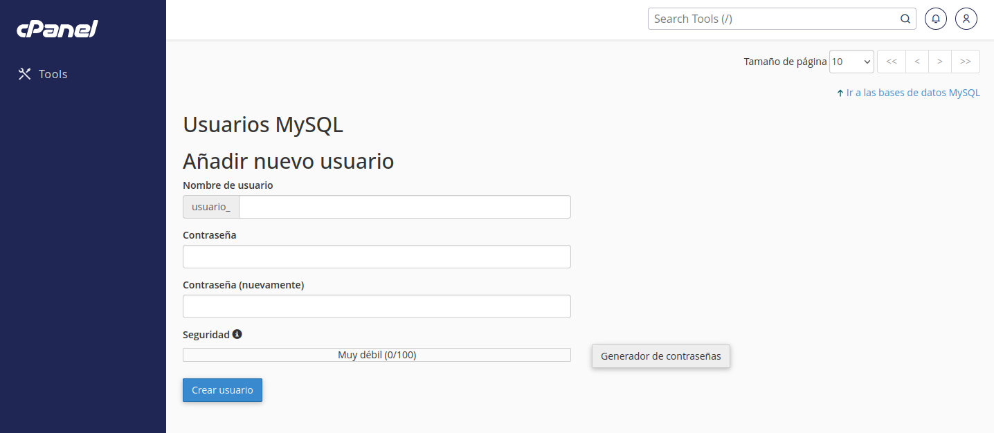Click the cPanel logo
Viewport: 994px width, 433px height.
(x=57, y=28)
